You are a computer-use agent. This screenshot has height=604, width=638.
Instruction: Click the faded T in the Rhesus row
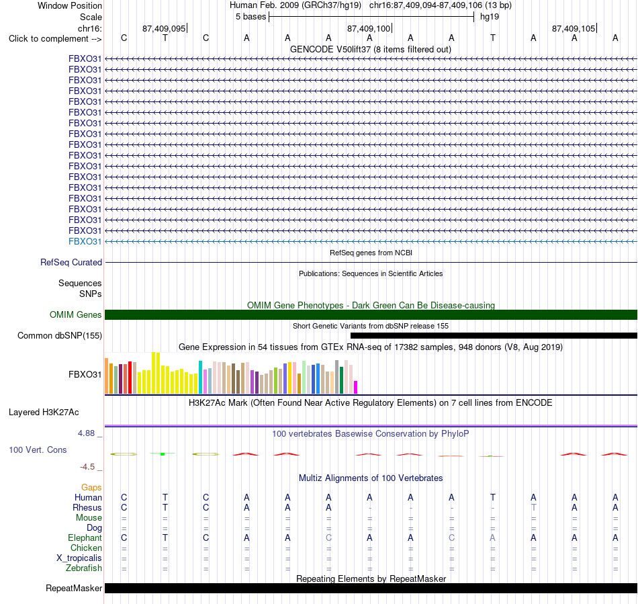[x=533, y=507]
